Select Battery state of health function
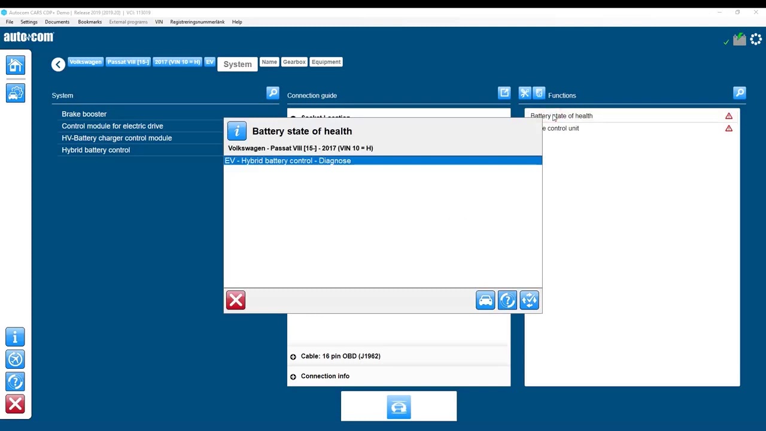This screenshot has height=431, width=766. coord(632,116)
